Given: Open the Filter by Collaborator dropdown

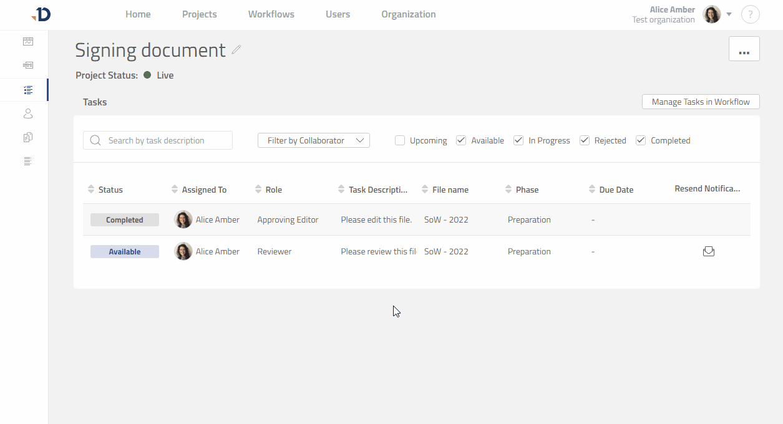Looking at the screenshot, I should click(x=313, y=140).
